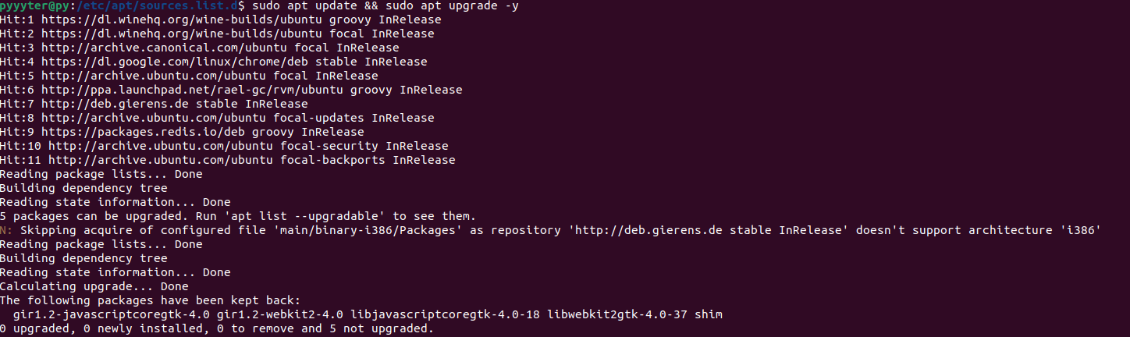Click the gir1.2-javascriptcoregtk-4.0 package name

coord(112,314)
